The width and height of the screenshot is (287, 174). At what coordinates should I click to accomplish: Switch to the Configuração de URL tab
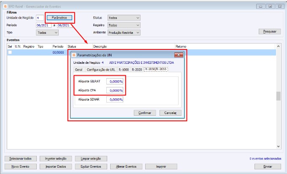click(101, 70)
